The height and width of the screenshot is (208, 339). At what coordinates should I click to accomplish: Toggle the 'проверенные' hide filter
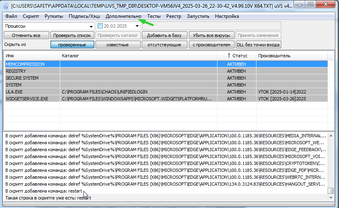[x=72, y=45]
